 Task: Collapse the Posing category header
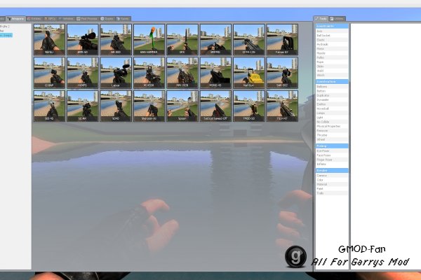coord(332,146)
